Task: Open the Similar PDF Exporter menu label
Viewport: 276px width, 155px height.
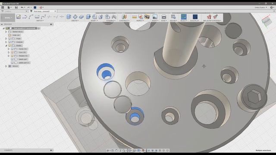Action: pos(212,21)
